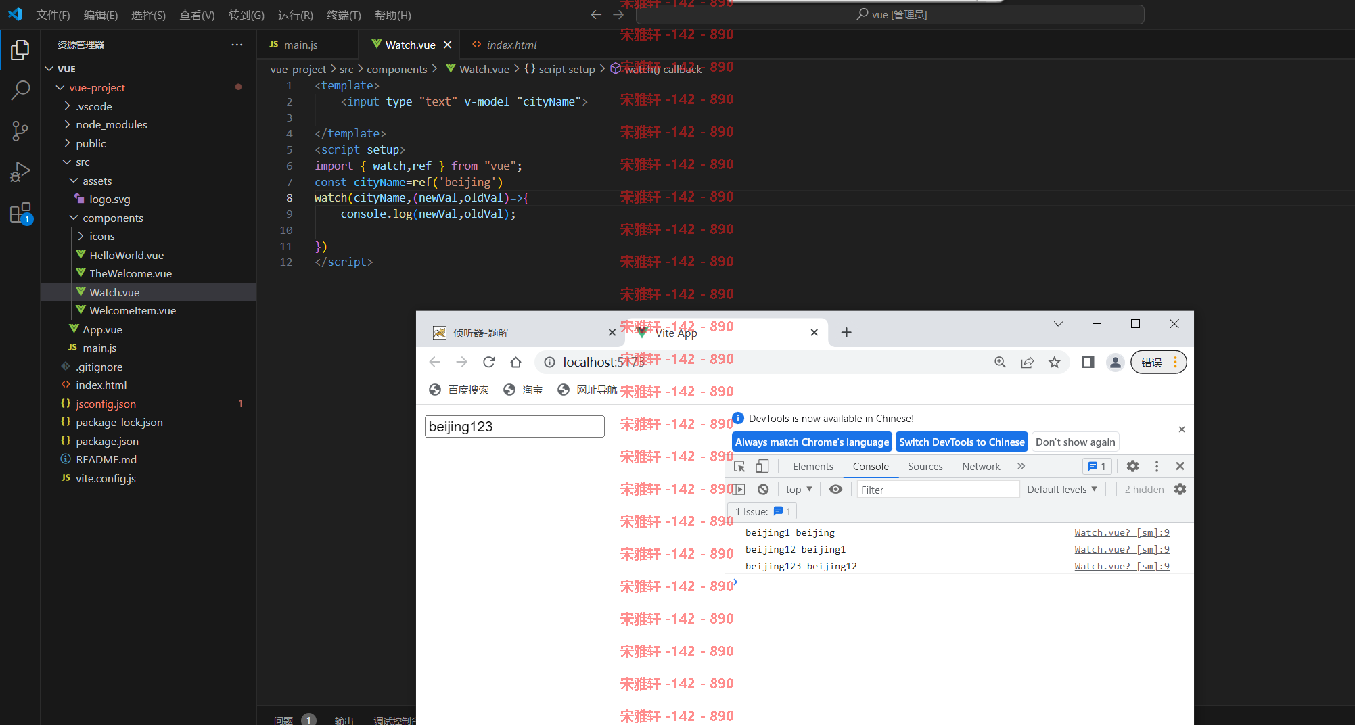Open Default levels dropdown

[x=1061, y=489]
